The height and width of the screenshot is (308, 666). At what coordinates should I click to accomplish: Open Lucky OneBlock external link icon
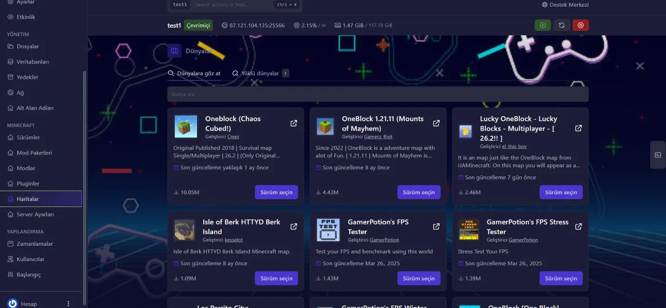click(578, 128)
